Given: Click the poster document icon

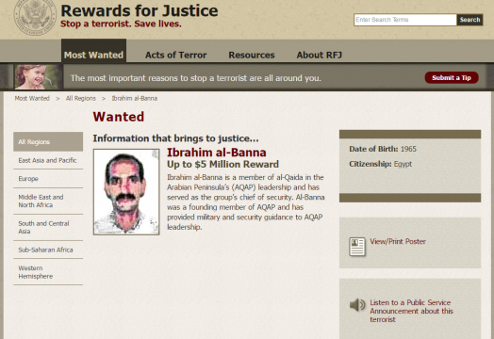Looking at the screenshot, I should tap(357, 247).
